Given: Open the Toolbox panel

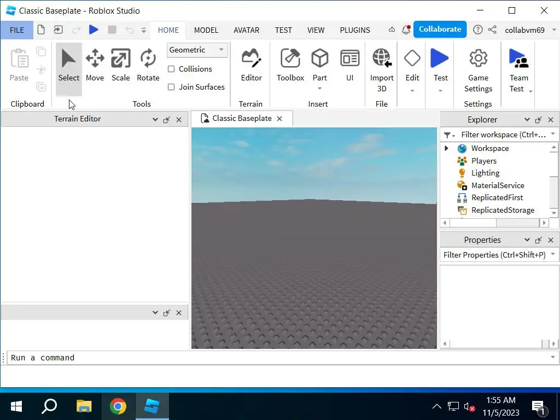Looking at the screenshot, I should pos(290,66).
